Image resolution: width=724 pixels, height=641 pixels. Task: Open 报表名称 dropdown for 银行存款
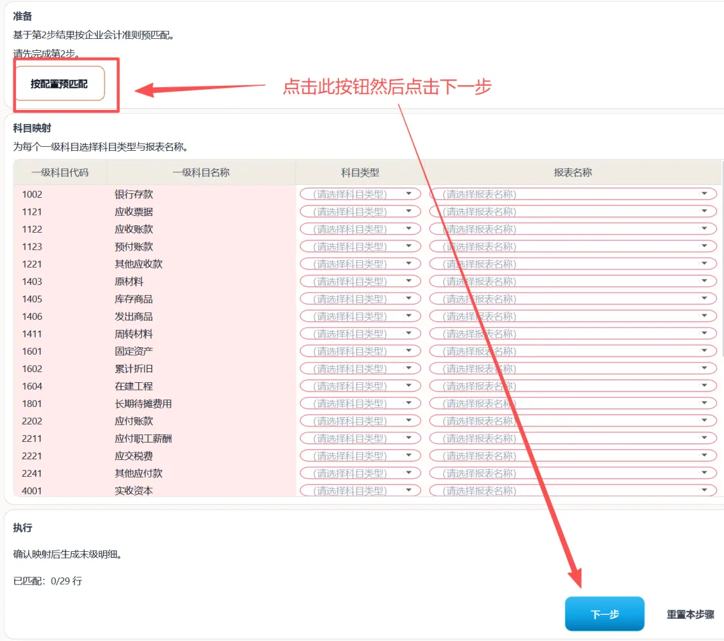[572, 194]
